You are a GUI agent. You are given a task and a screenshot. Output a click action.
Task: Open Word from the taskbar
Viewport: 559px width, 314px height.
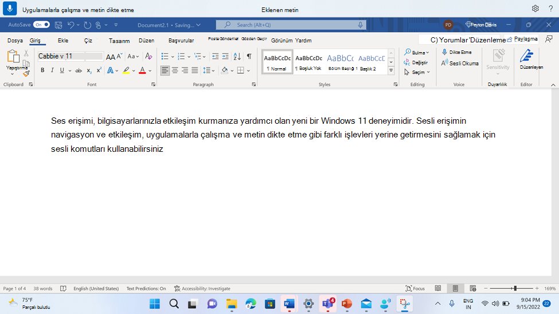click(x=289, y=304)
